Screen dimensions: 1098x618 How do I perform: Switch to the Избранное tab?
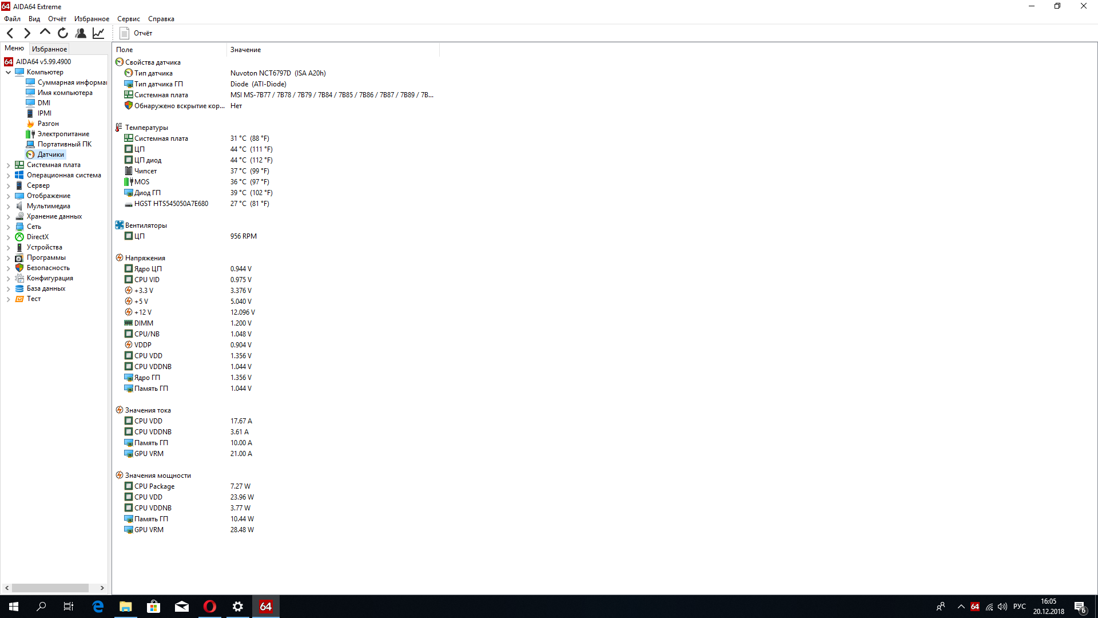tap(49, 49)
